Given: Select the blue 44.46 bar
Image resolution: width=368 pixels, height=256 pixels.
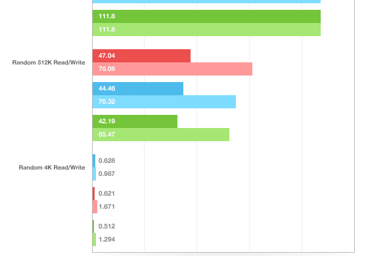Looking at the screenshot, I should (x=138, y=89).
